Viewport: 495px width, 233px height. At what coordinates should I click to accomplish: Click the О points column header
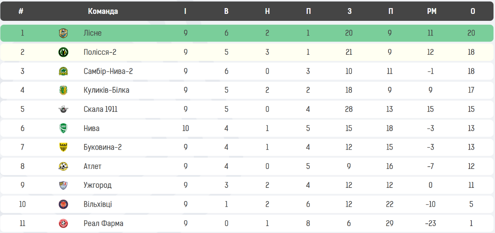coord(473,11)
